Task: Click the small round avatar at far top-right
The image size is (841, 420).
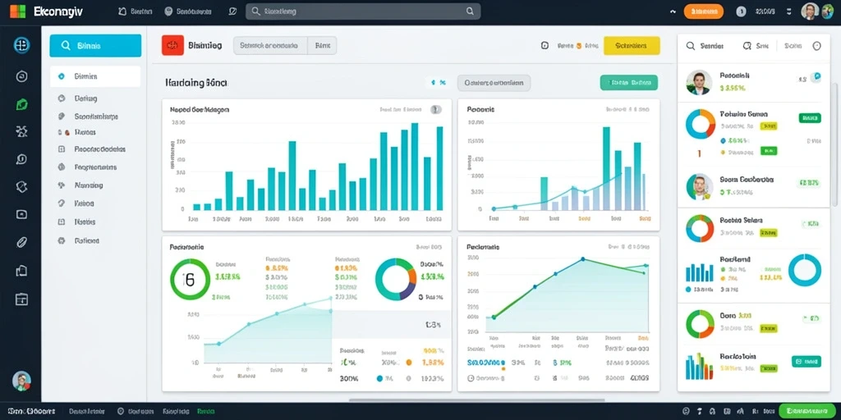Action: [x=828, y=11]
